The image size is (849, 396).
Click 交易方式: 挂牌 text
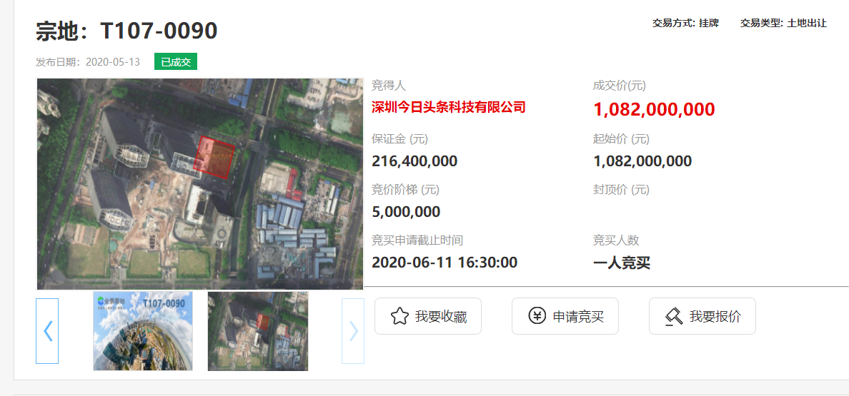(x=685, y=24)
